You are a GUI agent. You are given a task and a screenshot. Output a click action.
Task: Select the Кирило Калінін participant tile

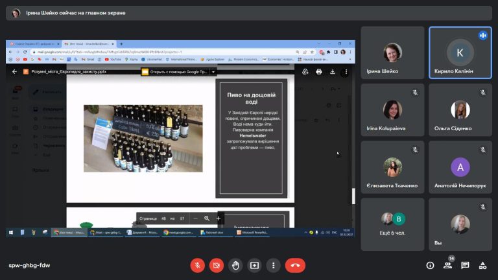coord(460,52)
